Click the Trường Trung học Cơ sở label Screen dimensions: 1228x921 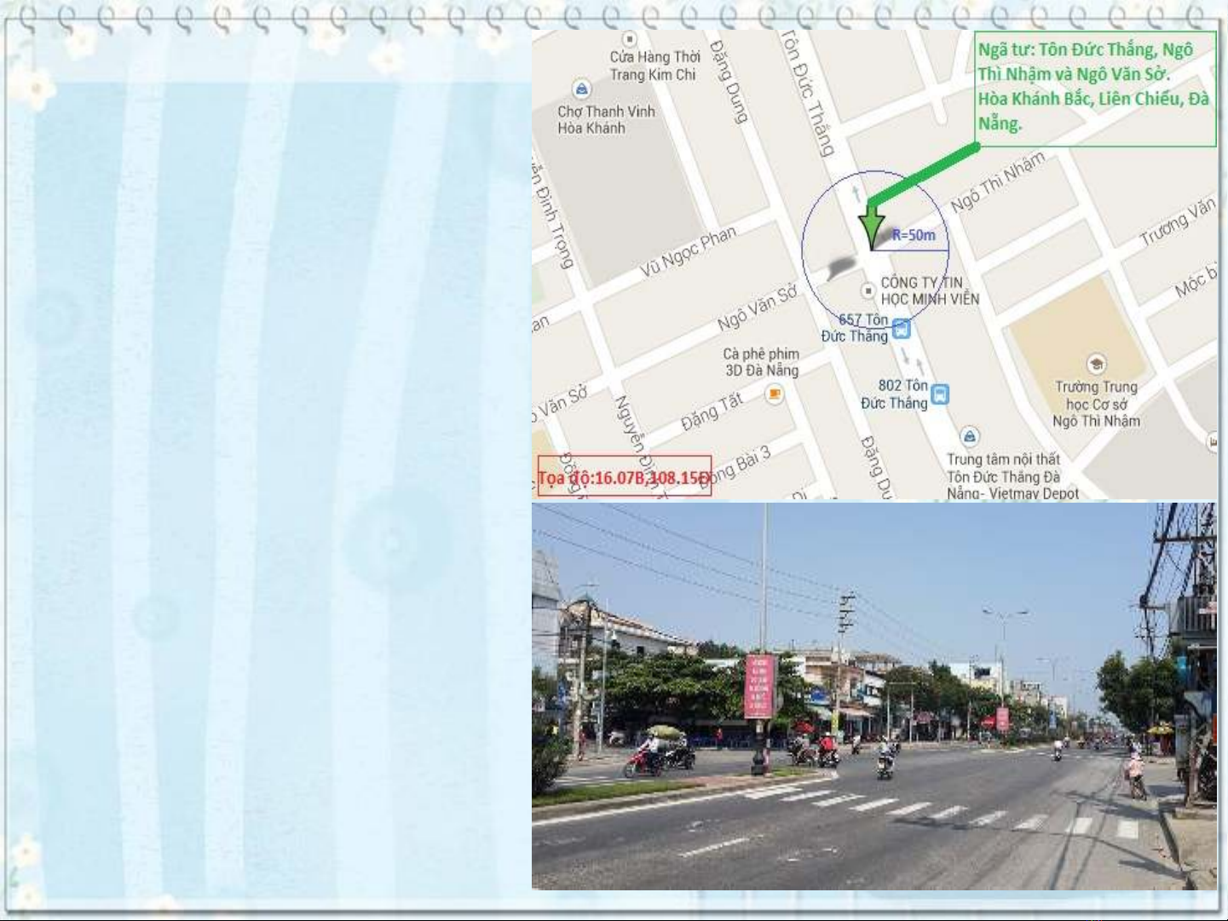[1096, 404]
